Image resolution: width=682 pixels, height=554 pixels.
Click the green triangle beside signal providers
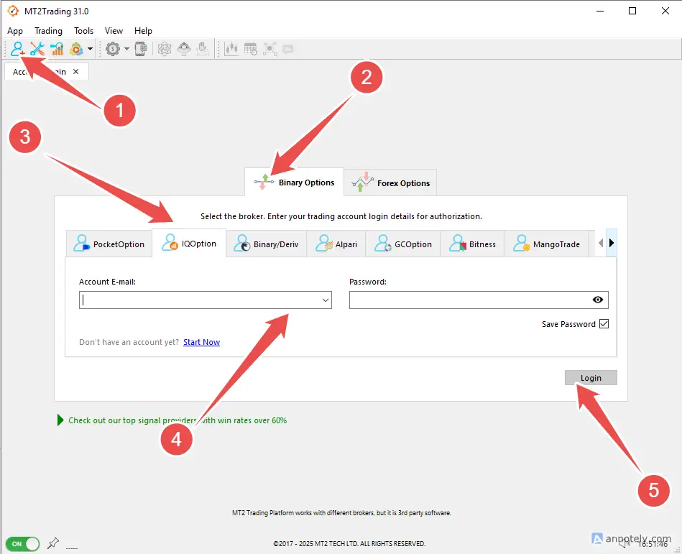[60, 420]
